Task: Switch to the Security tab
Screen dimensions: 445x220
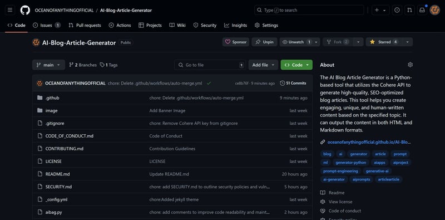Action: [205, 25]
